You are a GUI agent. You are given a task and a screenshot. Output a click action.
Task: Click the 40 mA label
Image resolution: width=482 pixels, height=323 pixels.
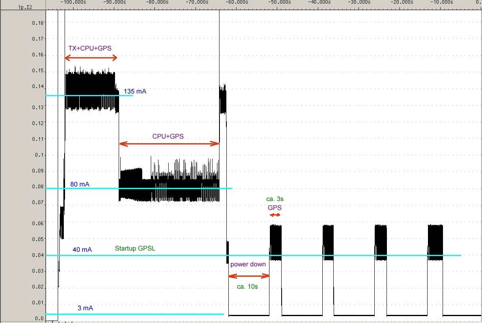[x=82, y=250]
